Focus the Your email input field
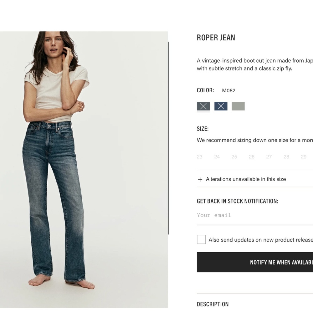 [x=255, y=215]
